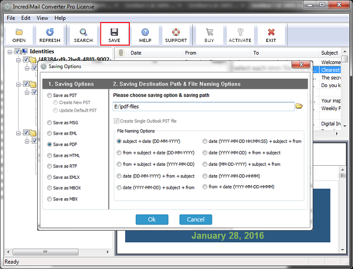The width and height of the screenshot is (353, 269).
Task: Click the Saving Options dialog gear icon
Action: 43,67
